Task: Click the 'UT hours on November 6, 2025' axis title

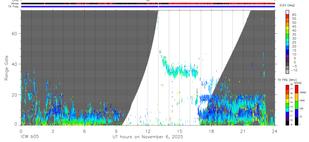Action: (x=148, y=137)
